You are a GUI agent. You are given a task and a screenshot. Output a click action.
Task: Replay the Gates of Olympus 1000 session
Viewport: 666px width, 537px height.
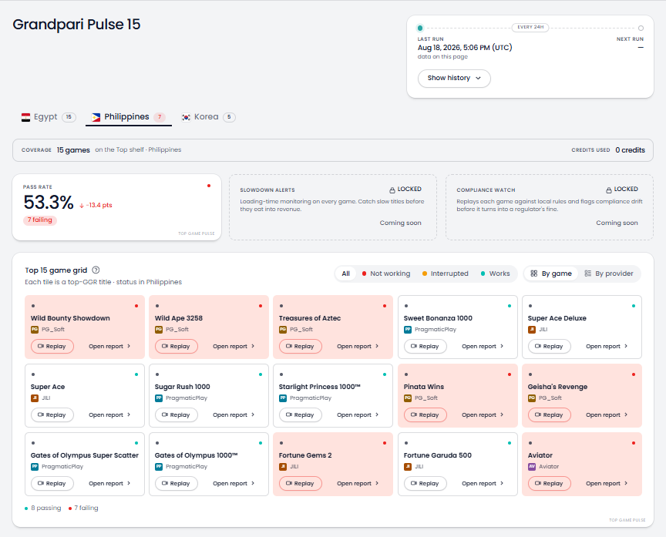tap(177, 484)
